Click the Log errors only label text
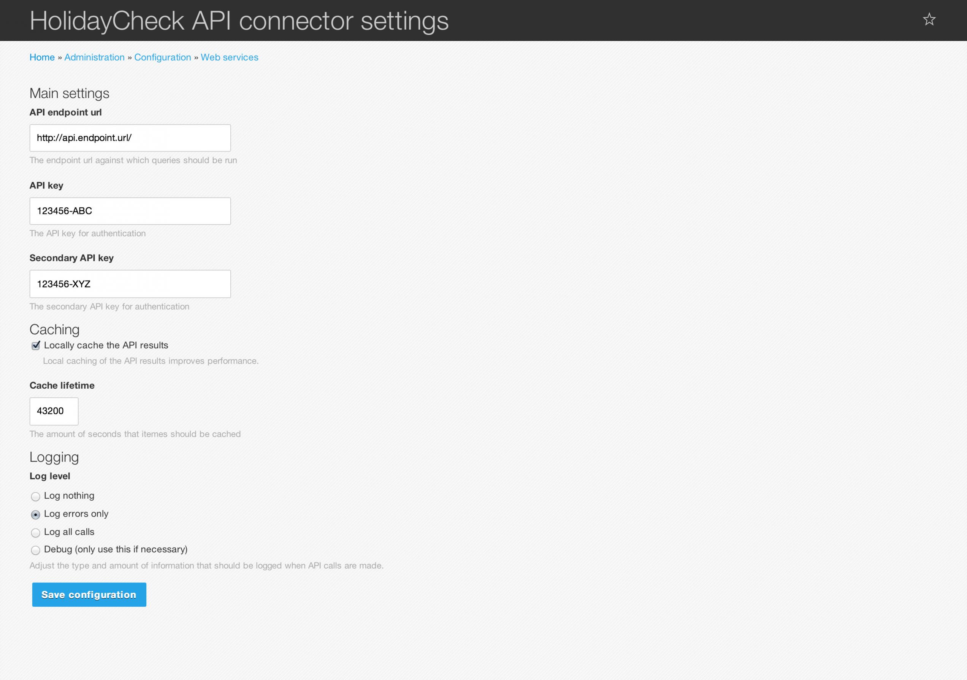The width and height of the screenshot is (967, 680). (x=76, y=514)
